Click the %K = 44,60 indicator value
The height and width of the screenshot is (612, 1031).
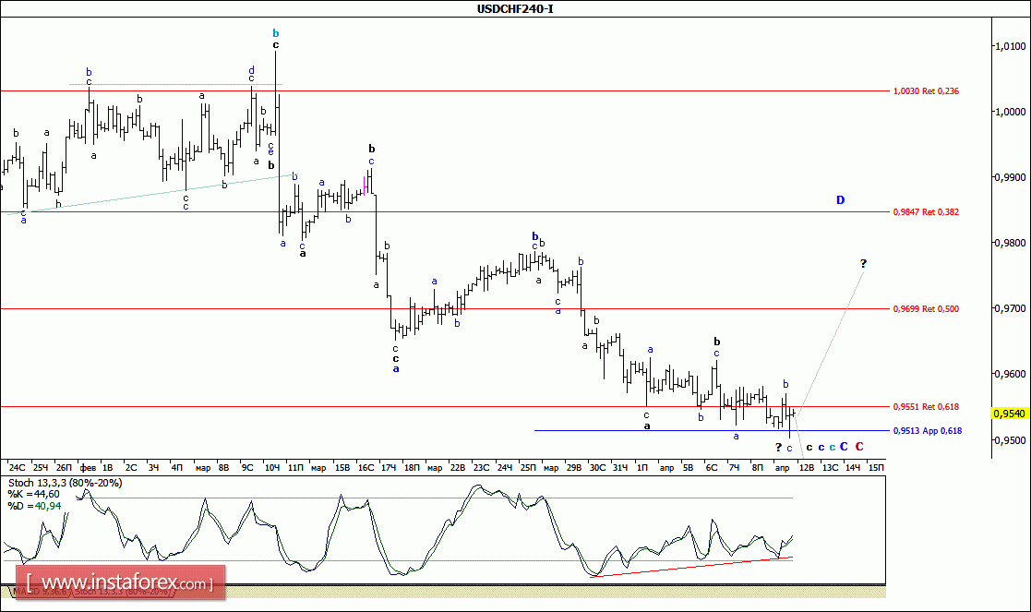[x=33, y=495]
